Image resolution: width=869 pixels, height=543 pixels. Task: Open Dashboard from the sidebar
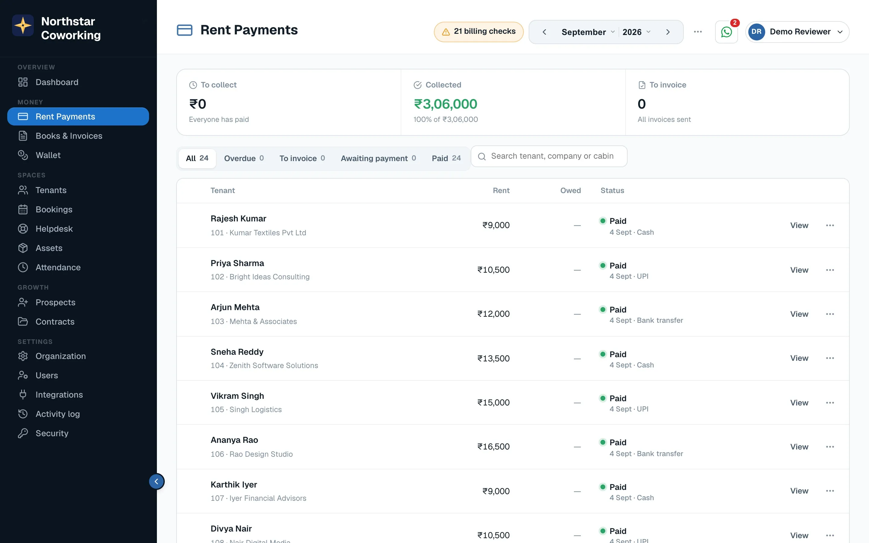(78, 82)
